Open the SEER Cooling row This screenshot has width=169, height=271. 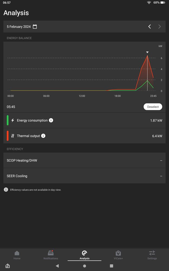(x=84, y=176)
